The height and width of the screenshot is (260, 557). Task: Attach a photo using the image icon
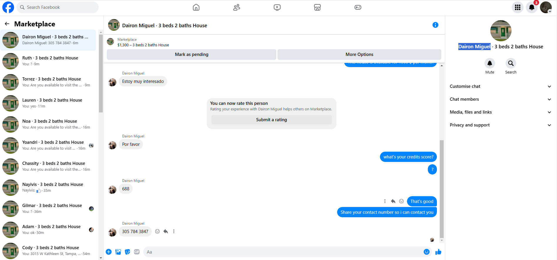[118, 252]
